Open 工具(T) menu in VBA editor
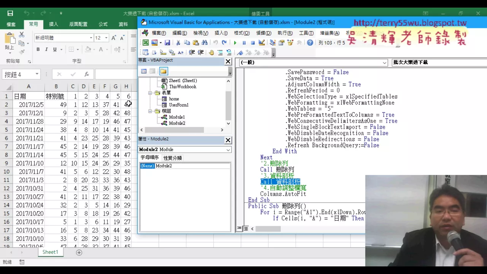487x274 pixels. [306, 33]
